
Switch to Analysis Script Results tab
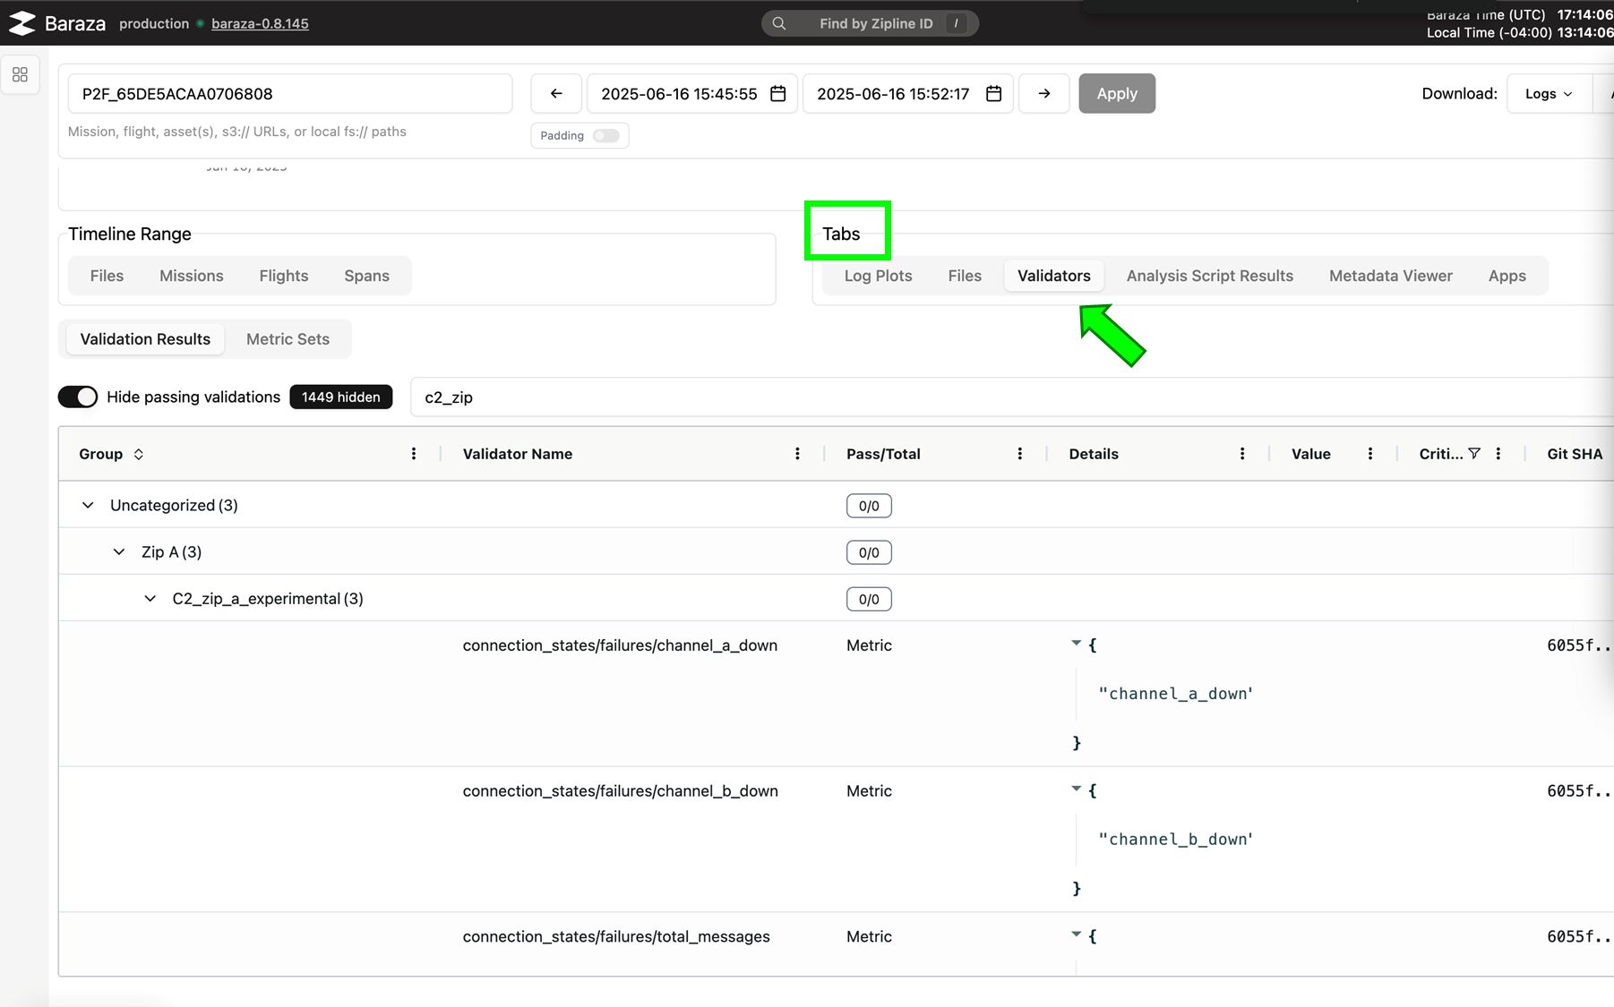pyautogui.click(x=1209, y=276)
